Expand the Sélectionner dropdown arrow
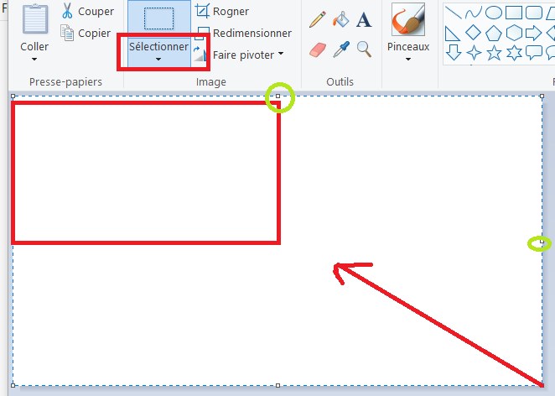Viewport: 555px width, 396px height. click(158, 60)
